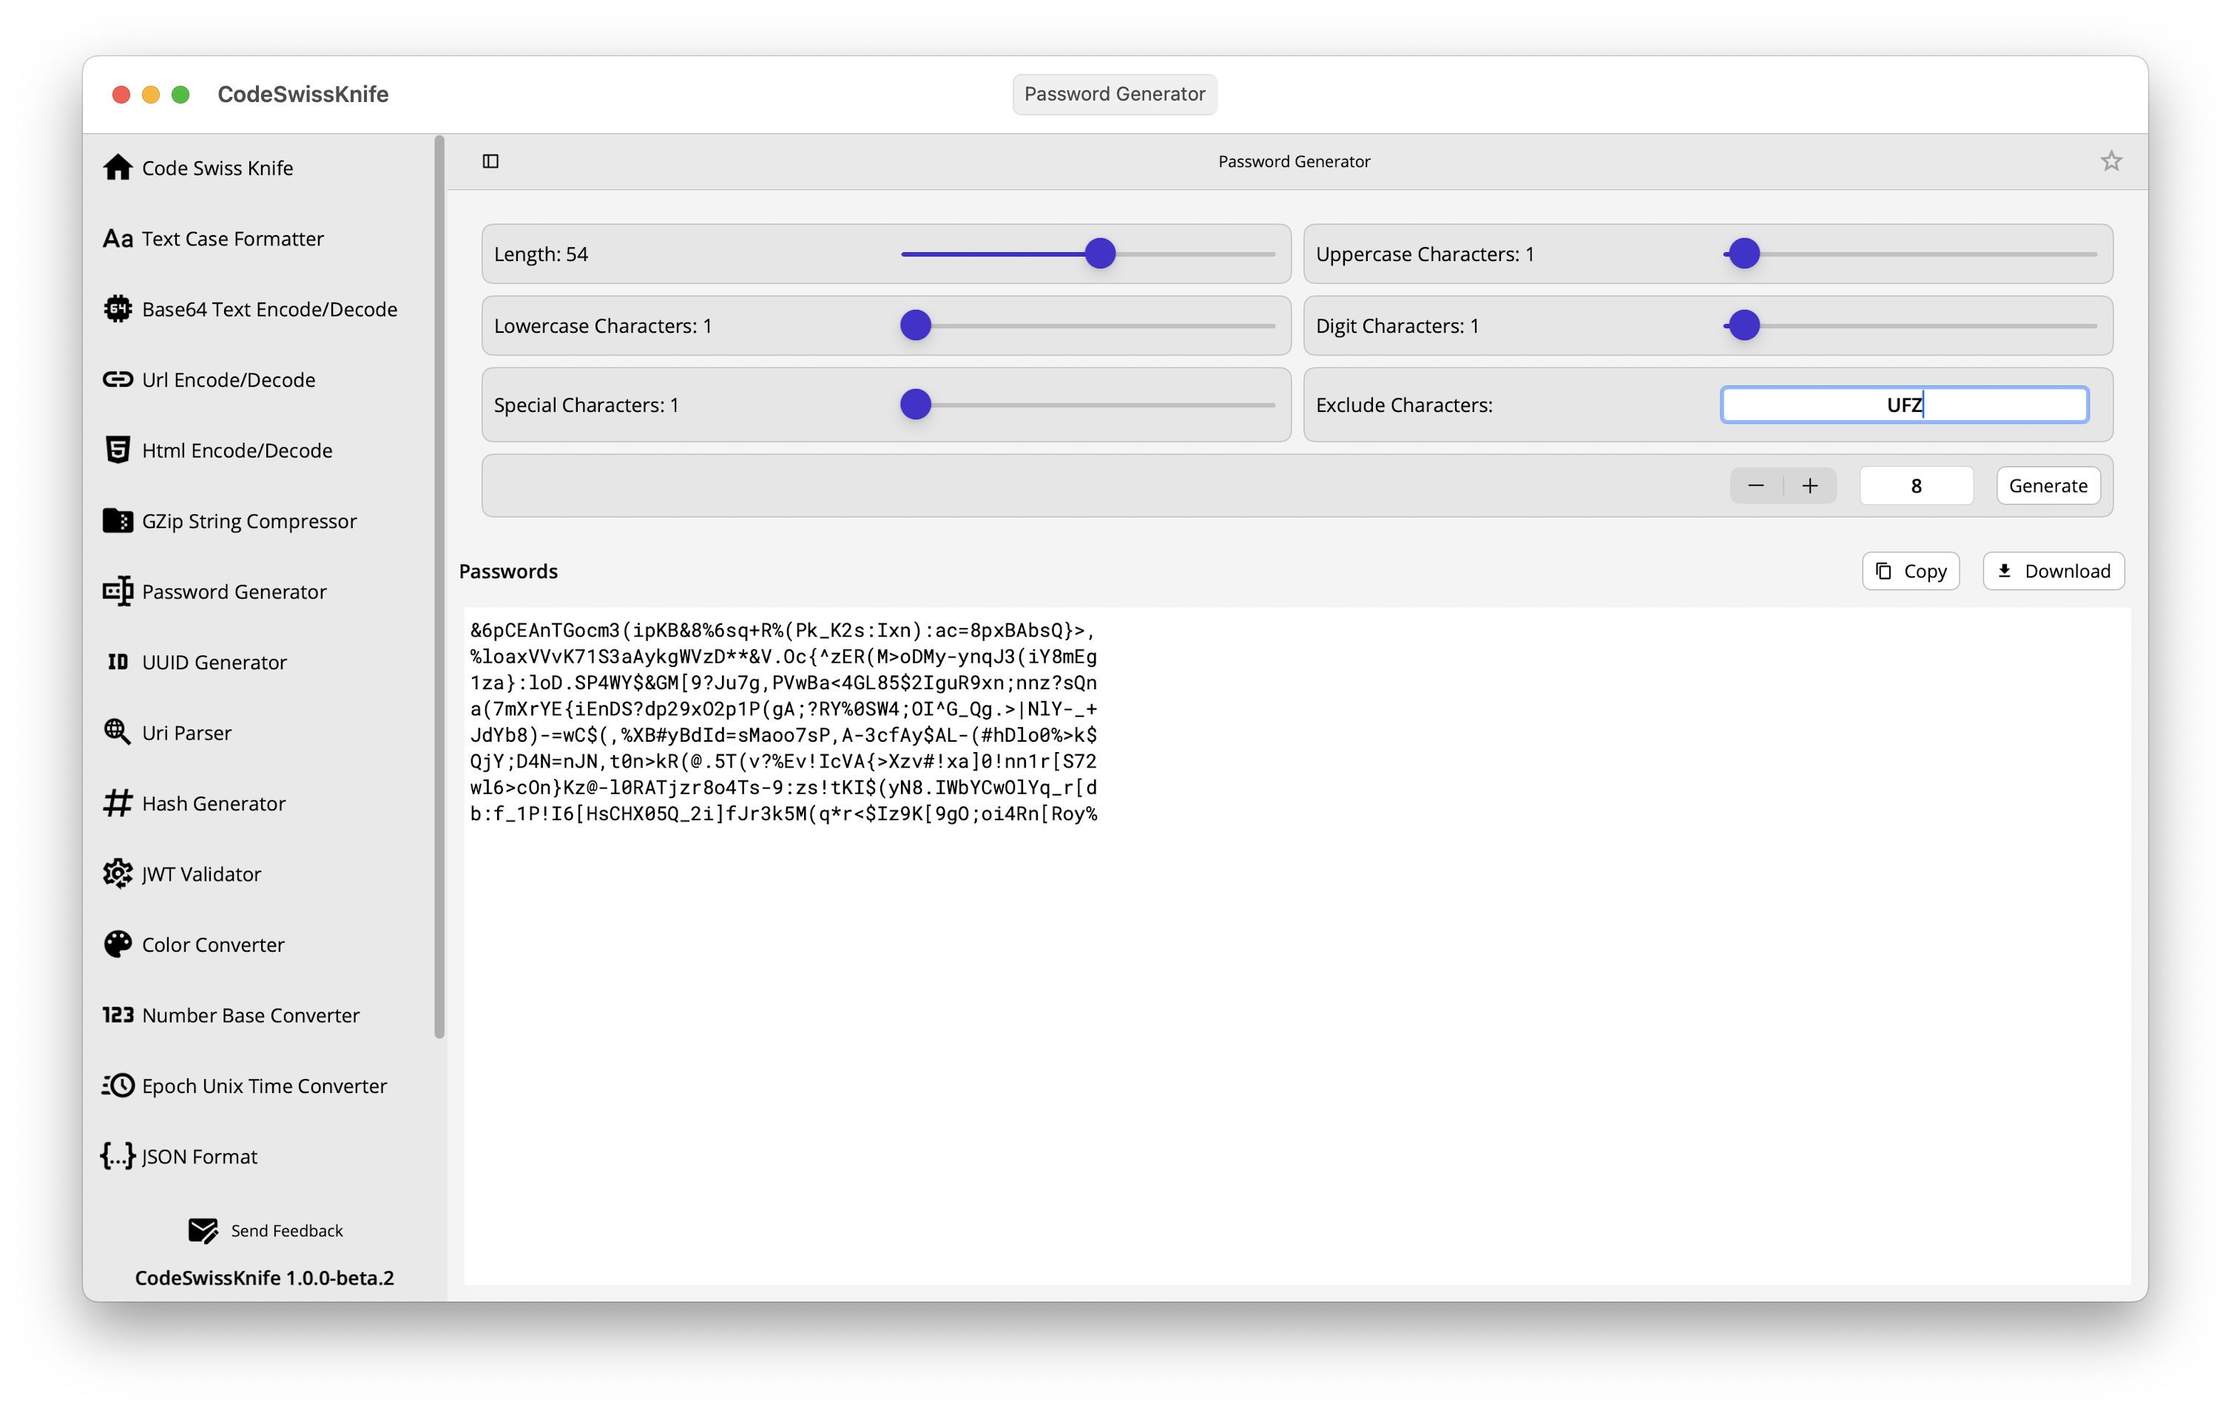Click the Password Generator title tab
Image resolution: width=2231 pixels, height=1411 pixels.
(1115, 94)
